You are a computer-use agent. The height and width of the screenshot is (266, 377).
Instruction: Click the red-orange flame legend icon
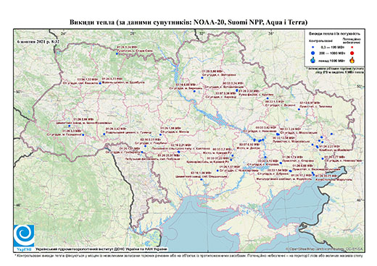tap(352, 60)
